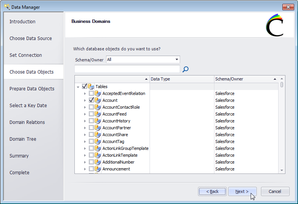The height and width of the screenshot is (204, 298).
Task: Tick the AccountPartner checkbox
Action: [91, 128]
